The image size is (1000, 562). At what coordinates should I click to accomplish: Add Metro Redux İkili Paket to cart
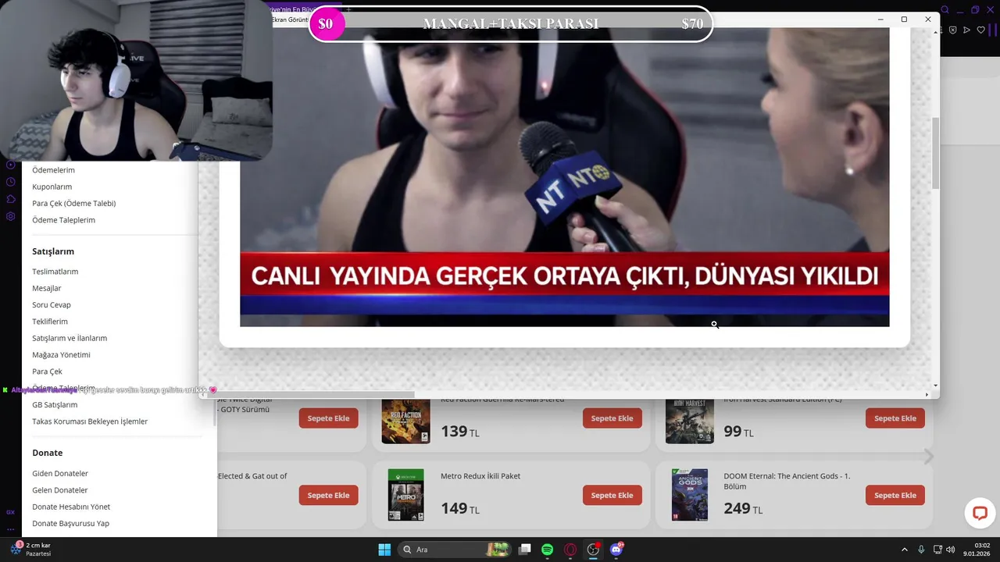[x=612, y=495]
